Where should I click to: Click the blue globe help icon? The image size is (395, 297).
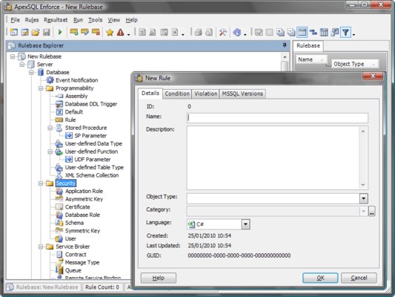(237, 33)
